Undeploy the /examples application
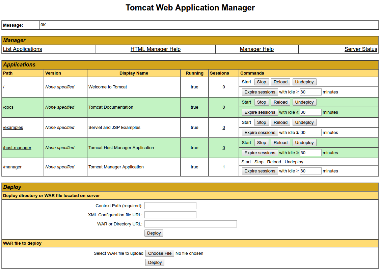 pos(304,122)
